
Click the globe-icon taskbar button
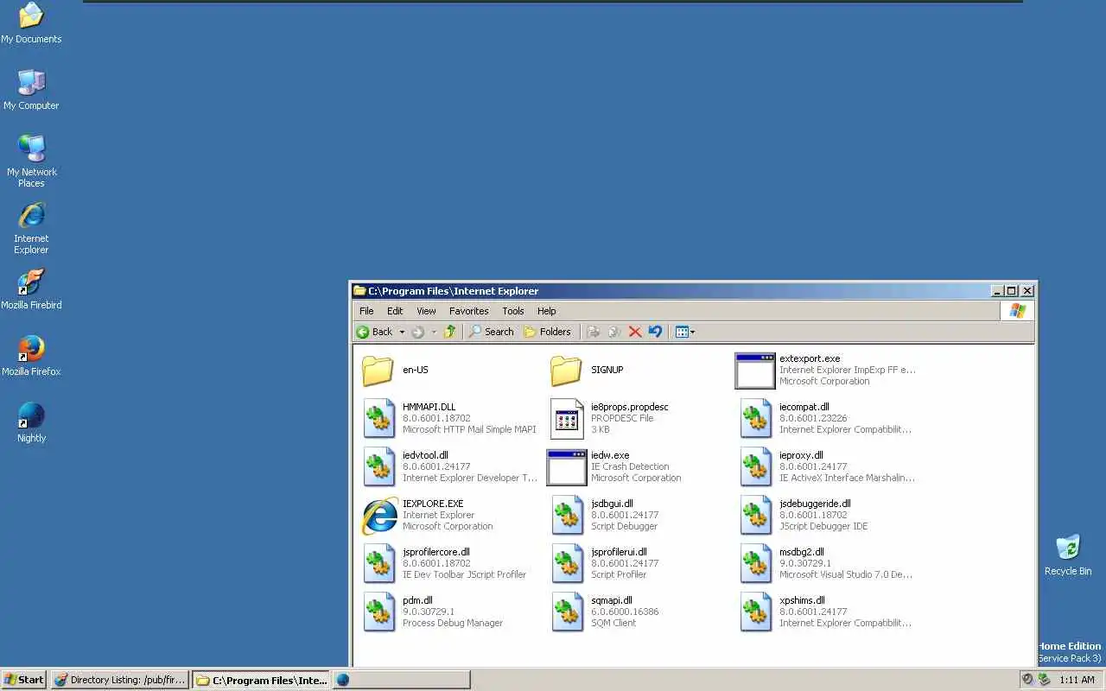(x=402, y=680)
